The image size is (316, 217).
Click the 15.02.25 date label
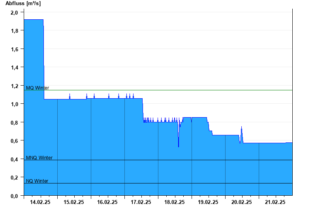point(74,202)
